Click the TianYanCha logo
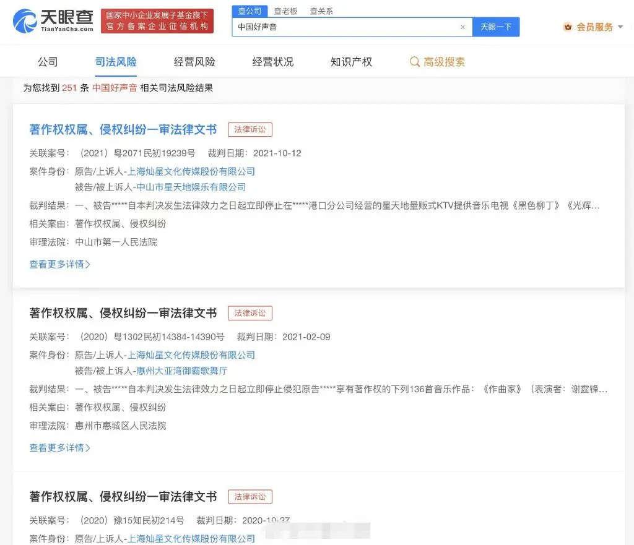Image resolution: width=634 pixels, height=545 pixels. click(53, 21)
